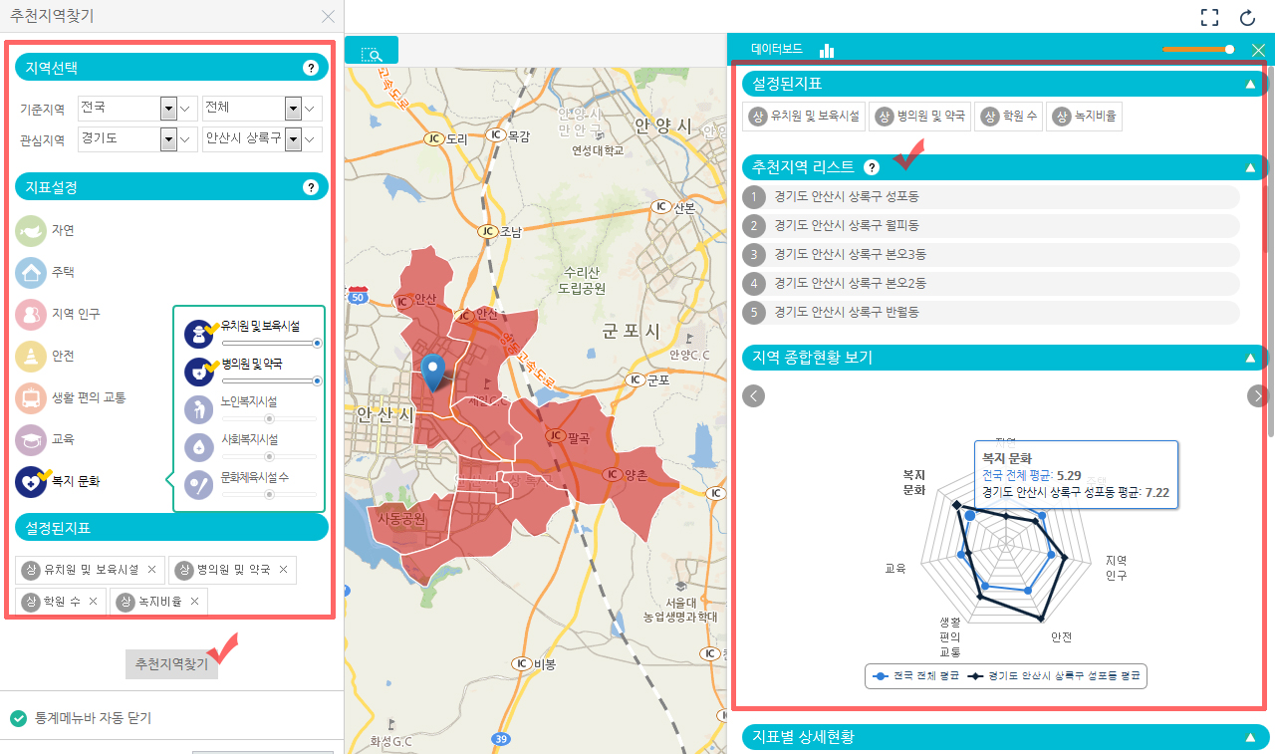
Task: Select 경기도 안산시 상록구 본오3동 item
Action: [x=991, y=254]
